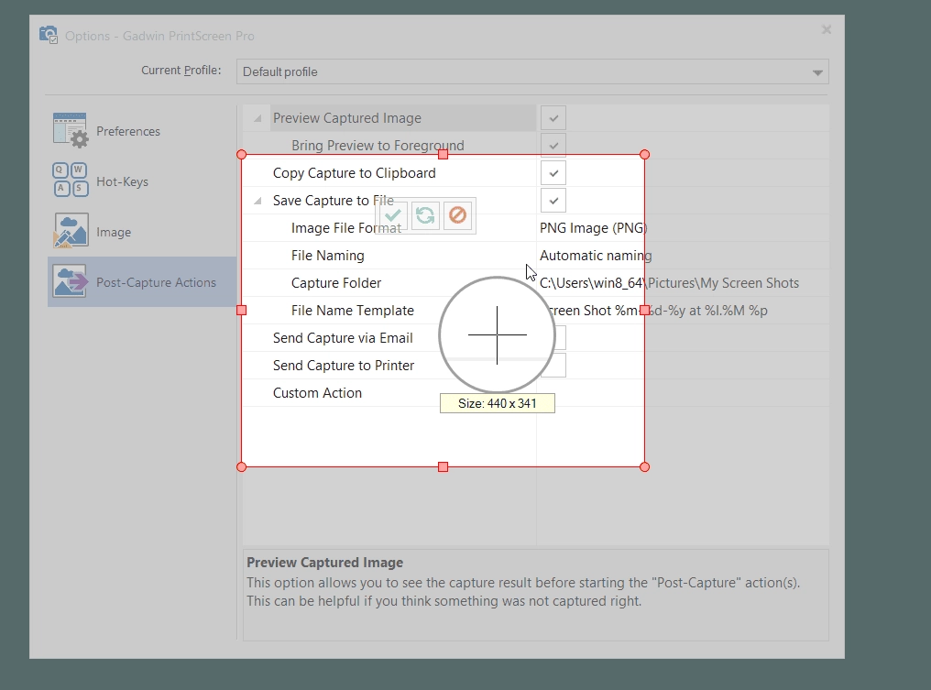Screen dimensions: 931x690
Task: Click the Capture Folder path value
Action: [669, 283]
